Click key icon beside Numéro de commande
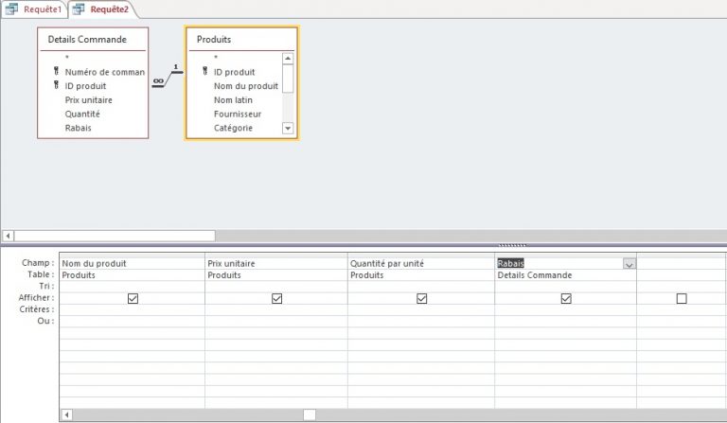727x423 pixels. pos(56,71)
